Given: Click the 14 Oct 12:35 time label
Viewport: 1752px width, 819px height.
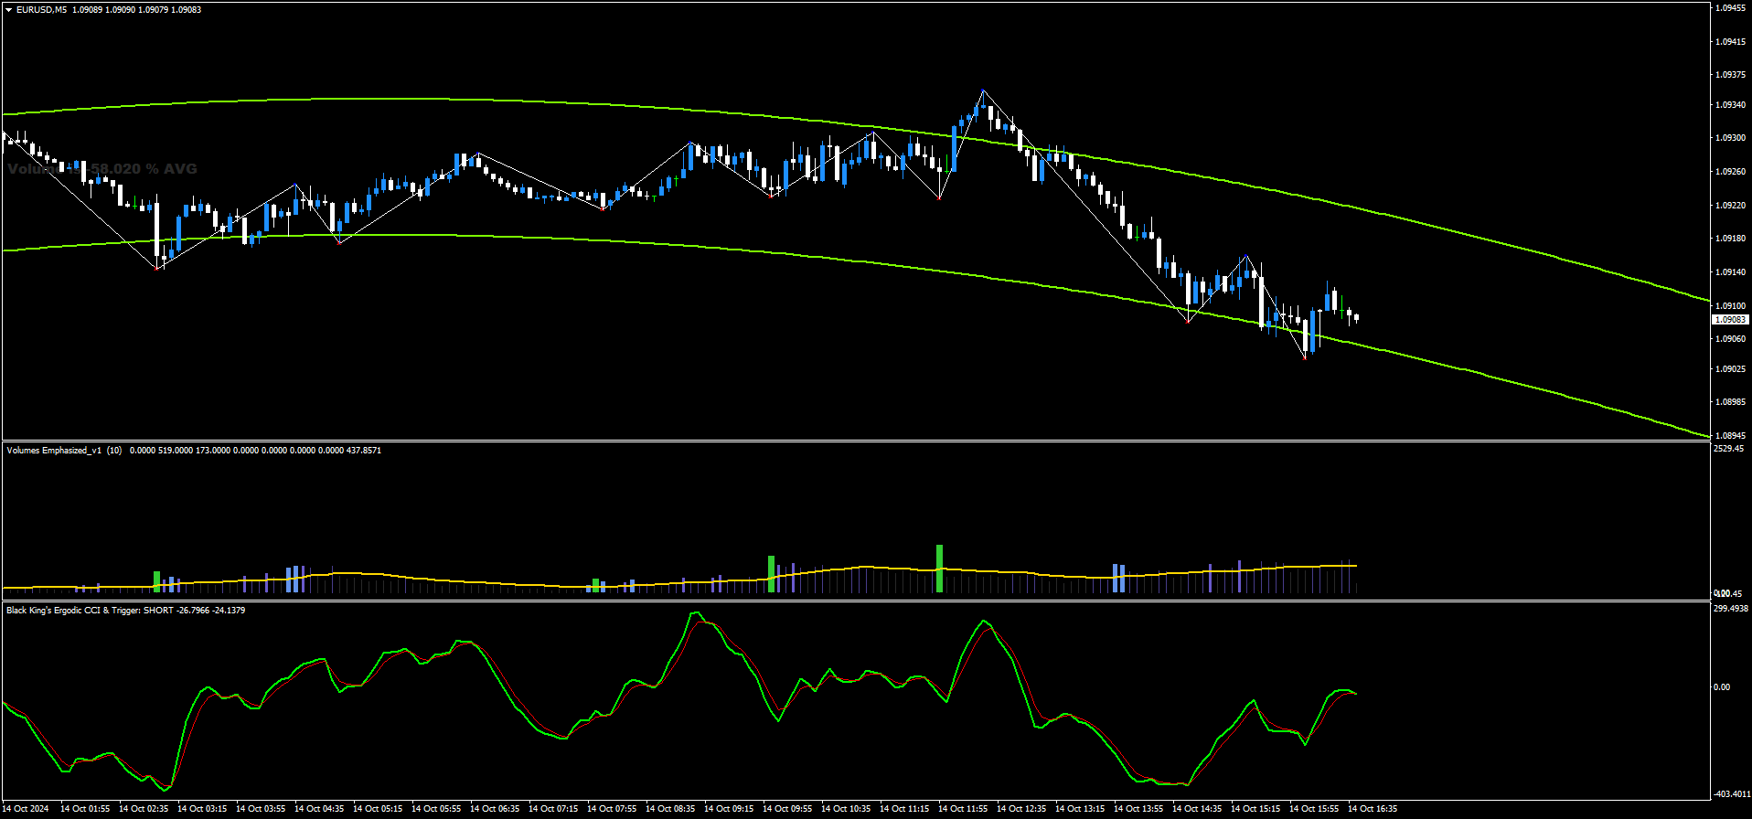Looking at the screenshot, I should pos(1021,809).
